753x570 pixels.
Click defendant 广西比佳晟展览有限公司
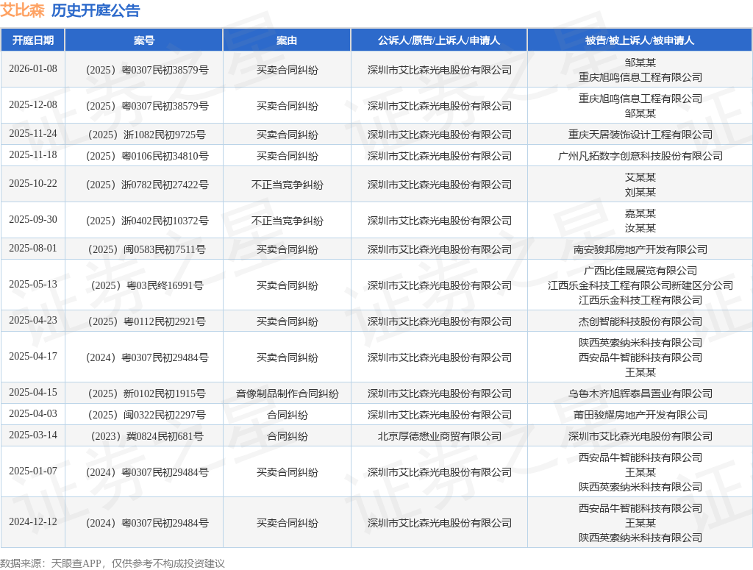point(640,271)
